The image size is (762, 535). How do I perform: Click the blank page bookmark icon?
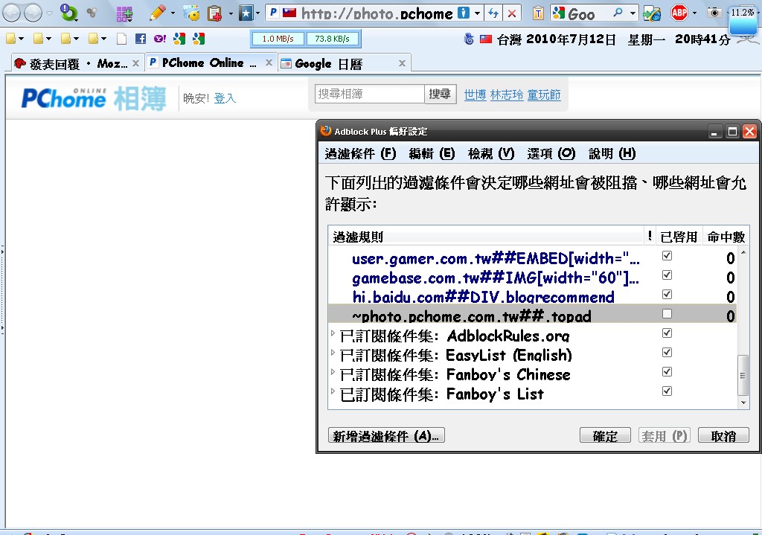(121, 39)
